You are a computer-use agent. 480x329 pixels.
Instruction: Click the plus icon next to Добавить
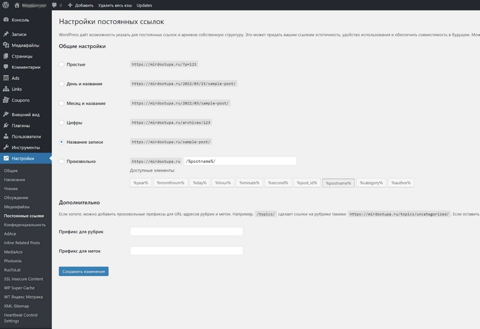(x=70, y=5)
